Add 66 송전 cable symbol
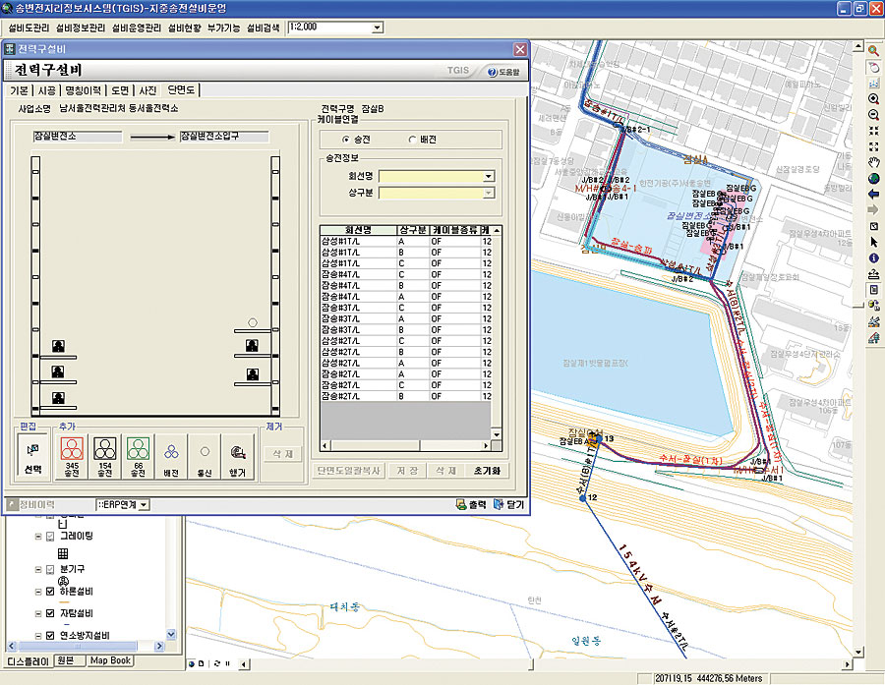885x685 pixels. point(139,457)
